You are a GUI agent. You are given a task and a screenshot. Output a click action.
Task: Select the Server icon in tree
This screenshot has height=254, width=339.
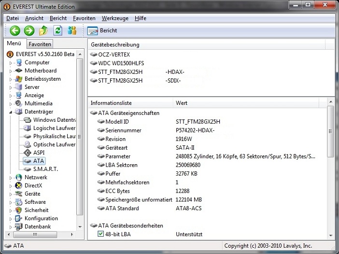(x=19, y=87)
